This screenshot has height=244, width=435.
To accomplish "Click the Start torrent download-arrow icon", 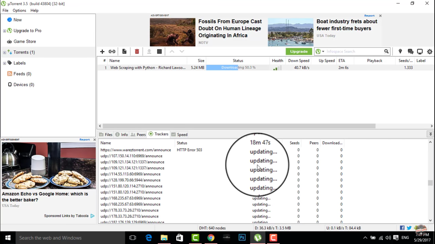I will point(149,51).
